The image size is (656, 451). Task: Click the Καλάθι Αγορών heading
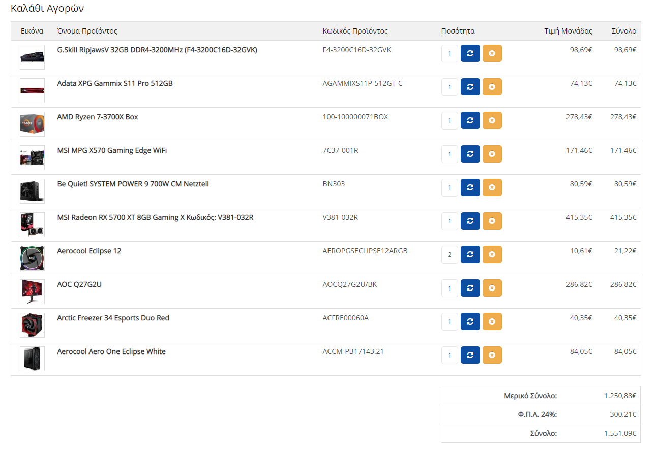click(x=47, y=8)
